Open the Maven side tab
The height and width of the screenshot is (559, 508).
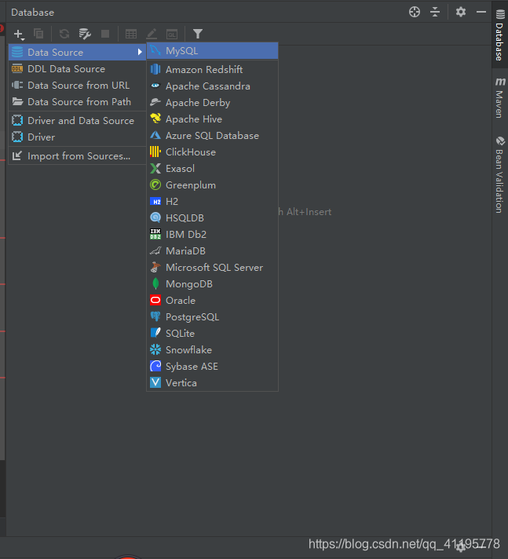[500, 97]
